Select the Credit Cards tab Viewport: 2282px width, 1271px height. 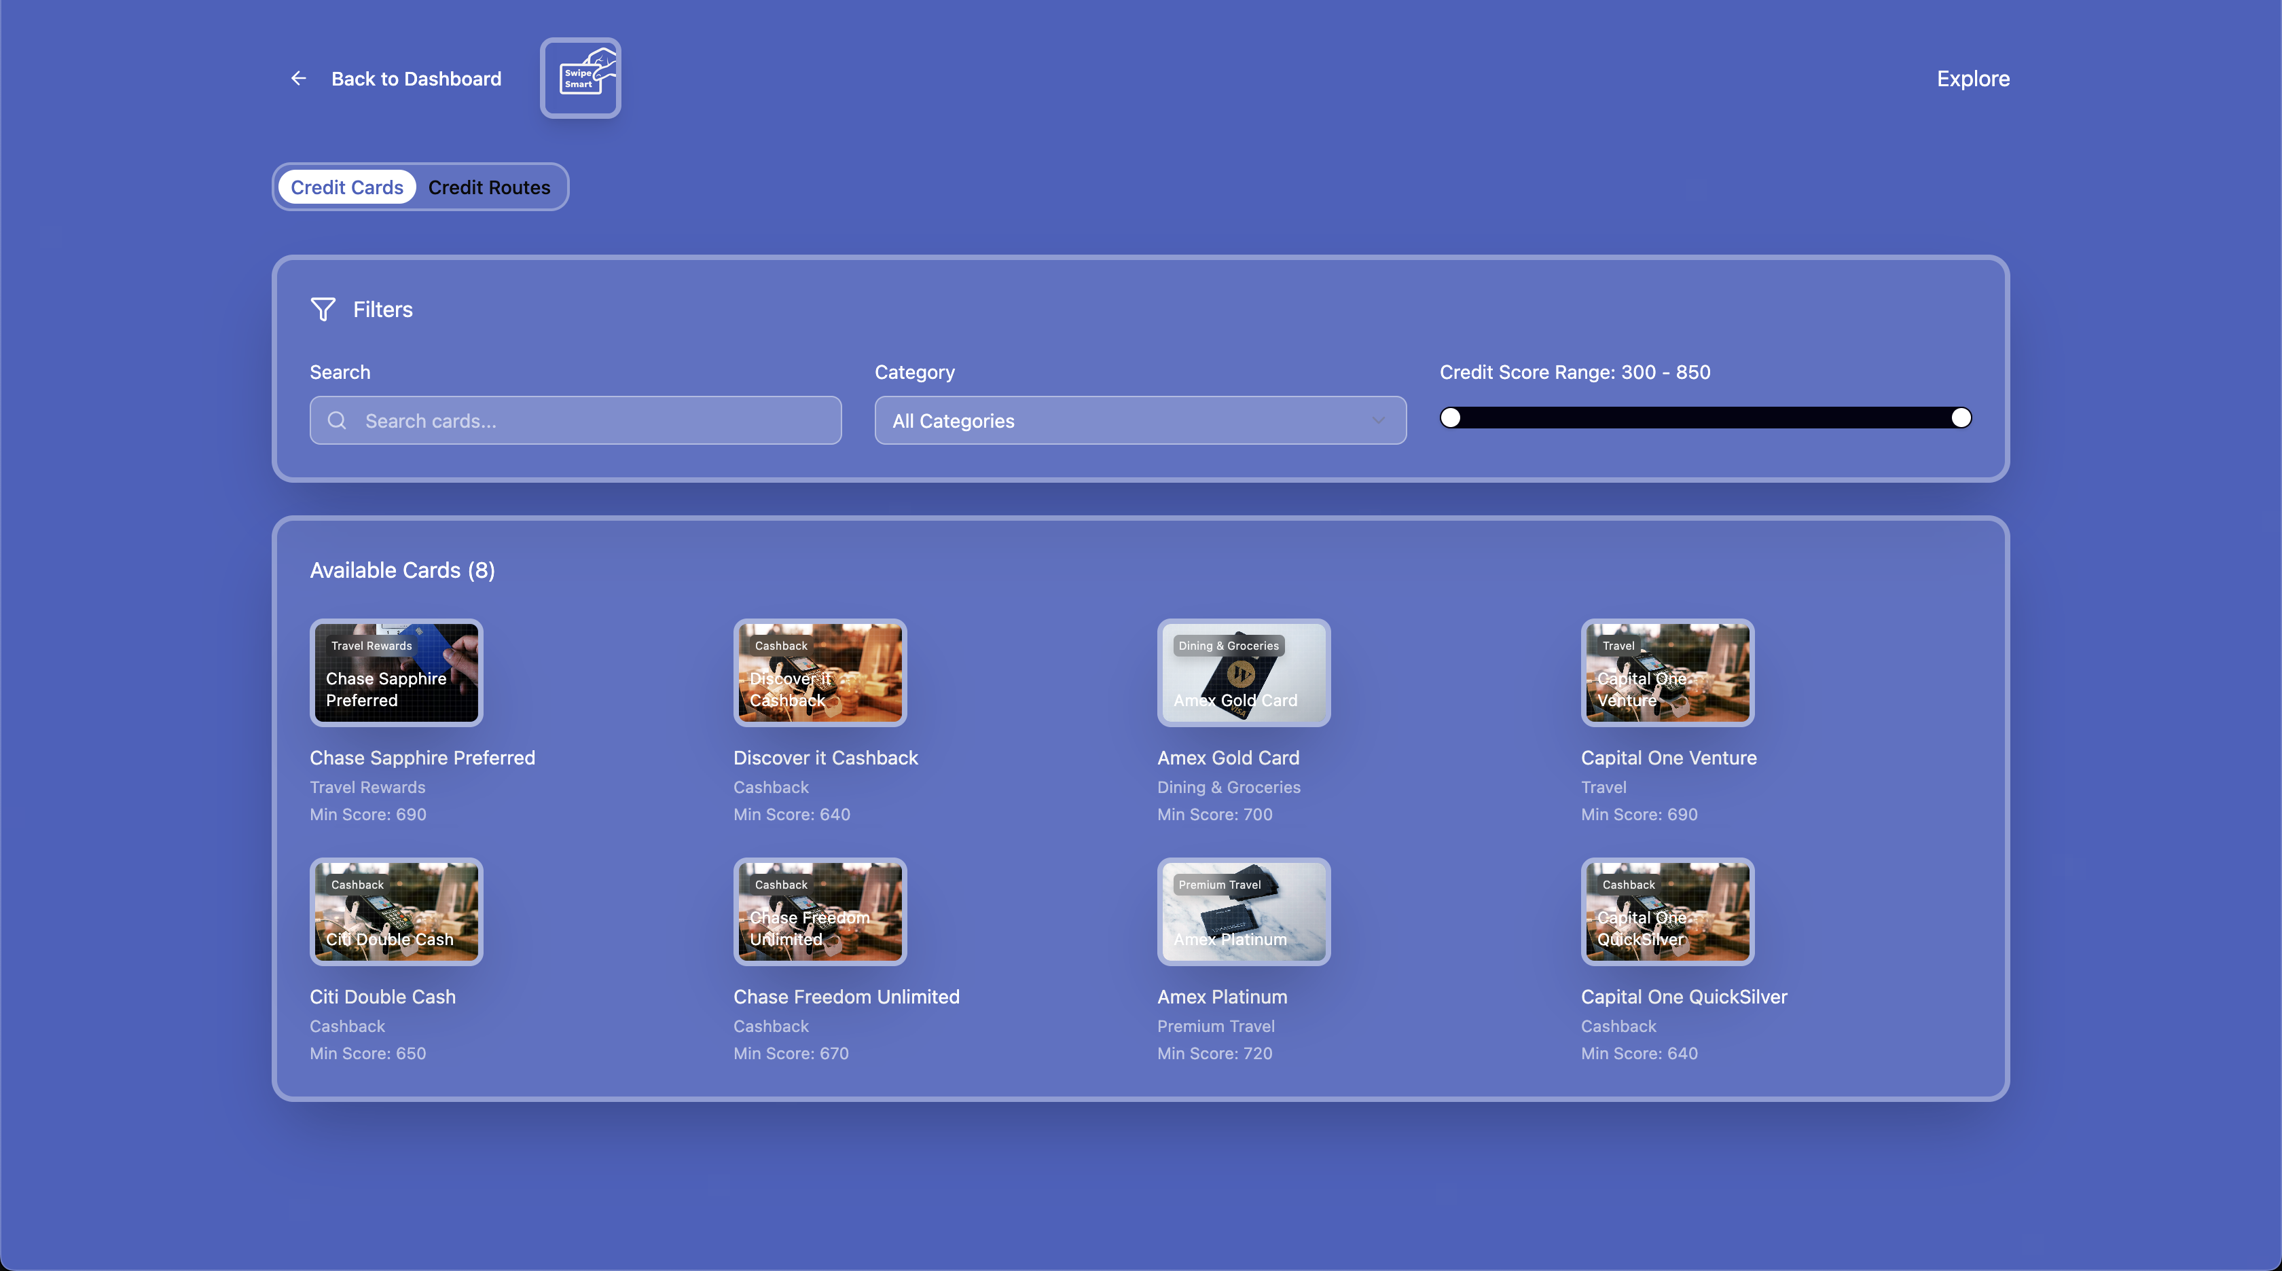(x=346, y=187)
